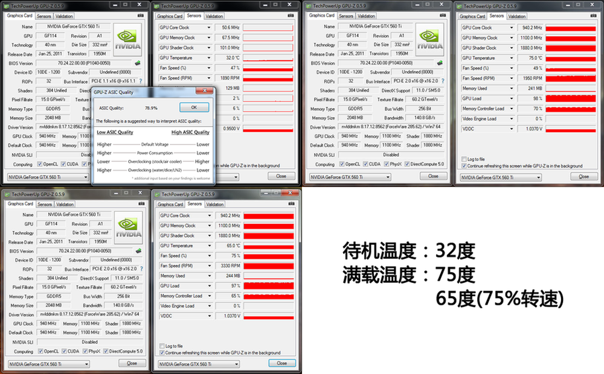Click GPU-Z title bar icon of 65.0 °C Sensors window

pyautogui.click(x=158, y=194)
